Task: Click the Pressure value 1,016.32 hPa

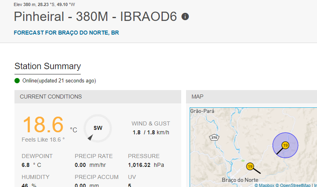Action: (x=146, y=165)
